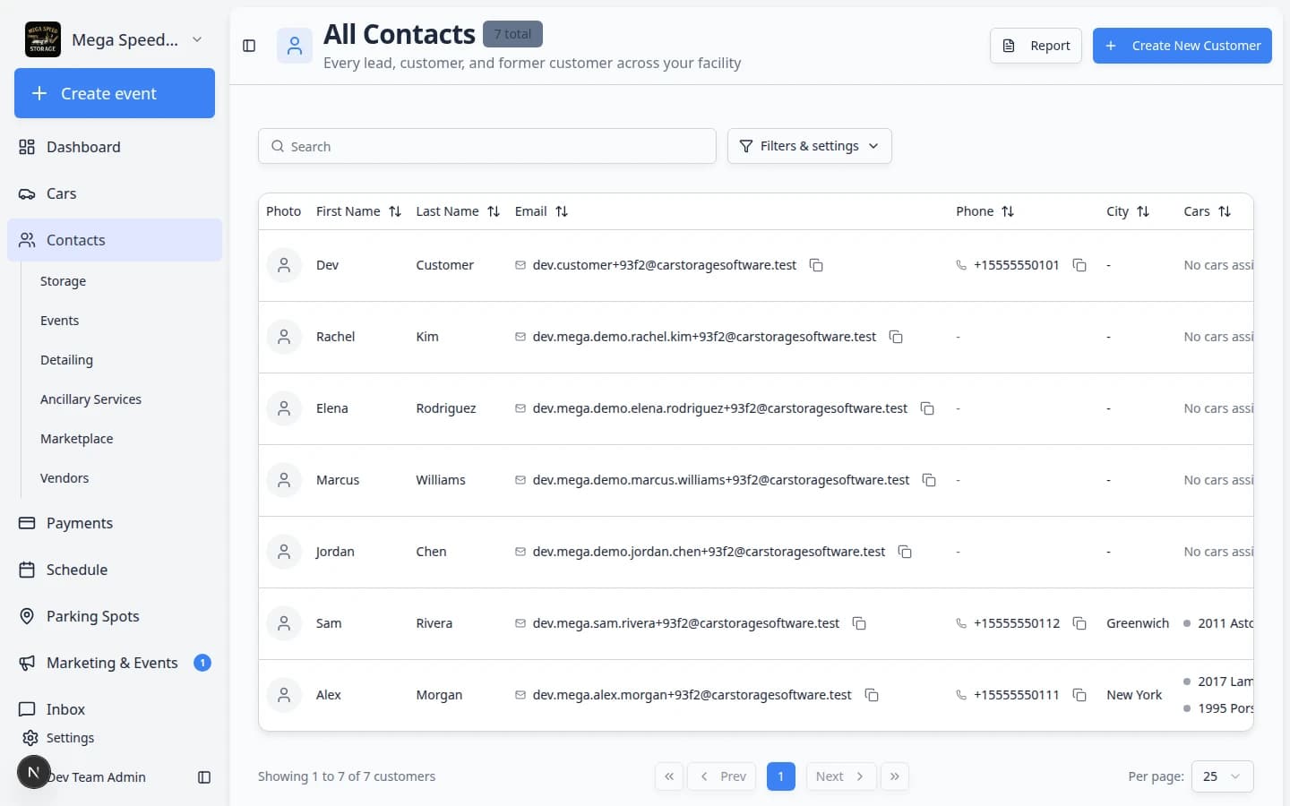Click the Mega Speed Storage logo
This screenshot has width=1290, height=806.
[43, 39]
